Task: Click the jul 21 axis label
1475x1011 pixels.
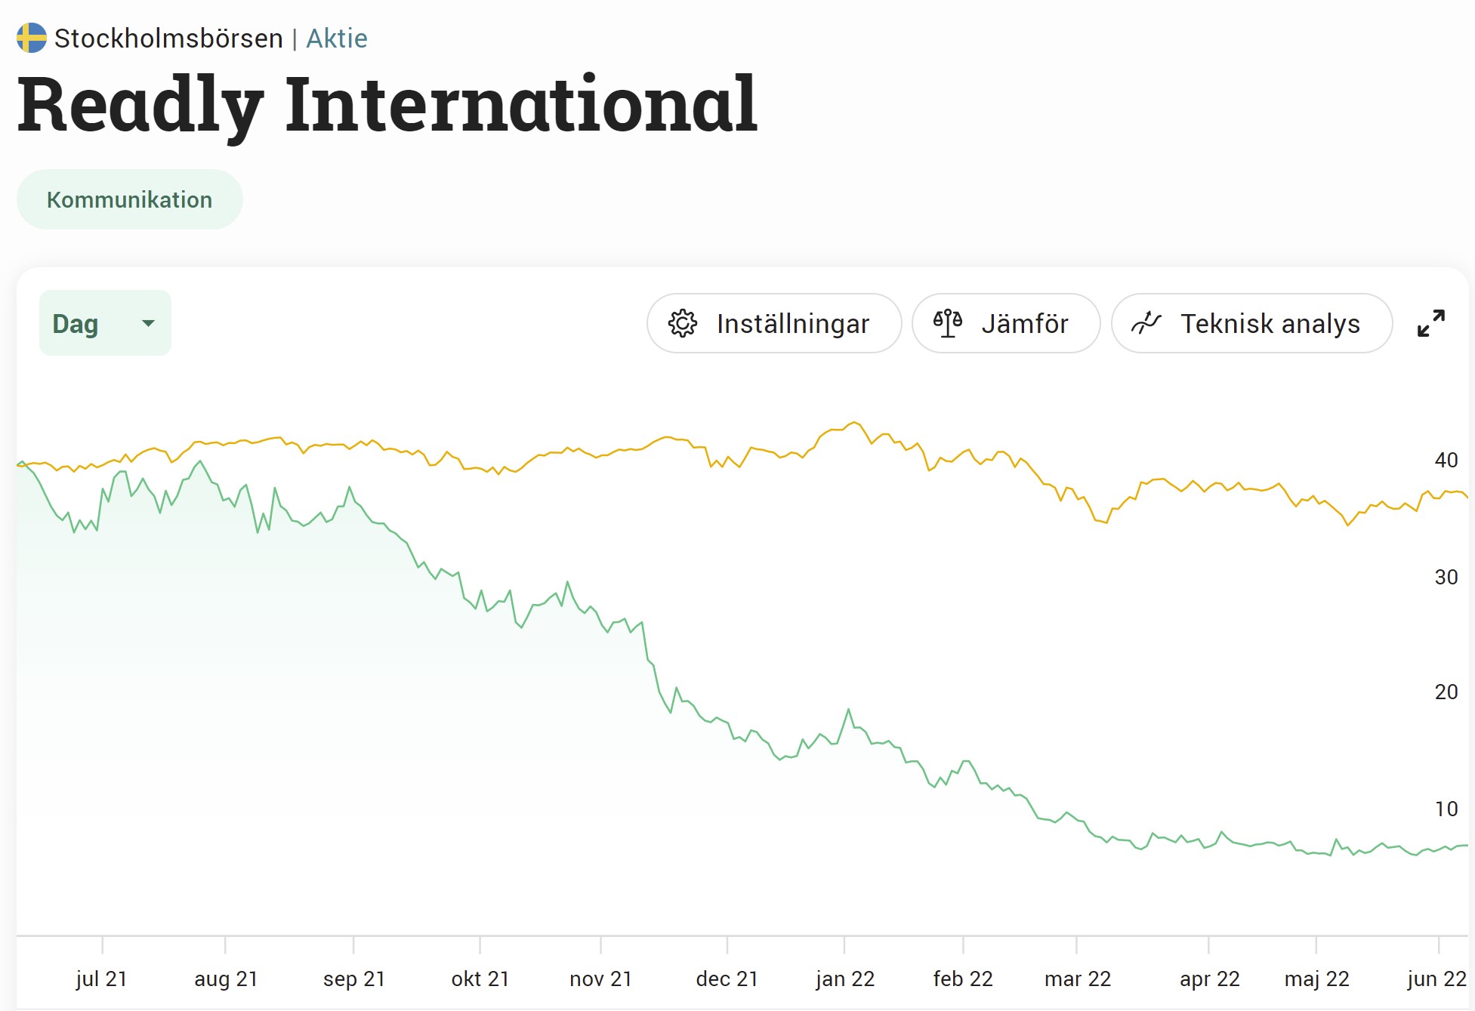Action: tap(102, 979)
